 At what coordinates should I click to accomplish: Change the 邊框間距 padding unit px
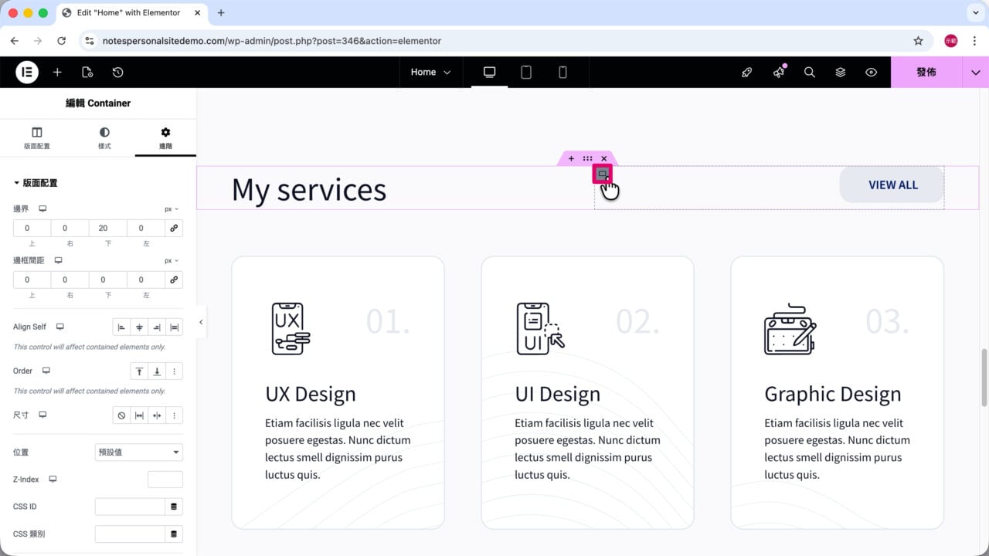pyautogui.click(x=172, y=260)
